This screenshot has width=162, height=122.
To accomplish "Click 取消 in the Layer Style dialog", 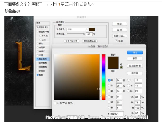I will pyautogui.click(x=120, y=30).
